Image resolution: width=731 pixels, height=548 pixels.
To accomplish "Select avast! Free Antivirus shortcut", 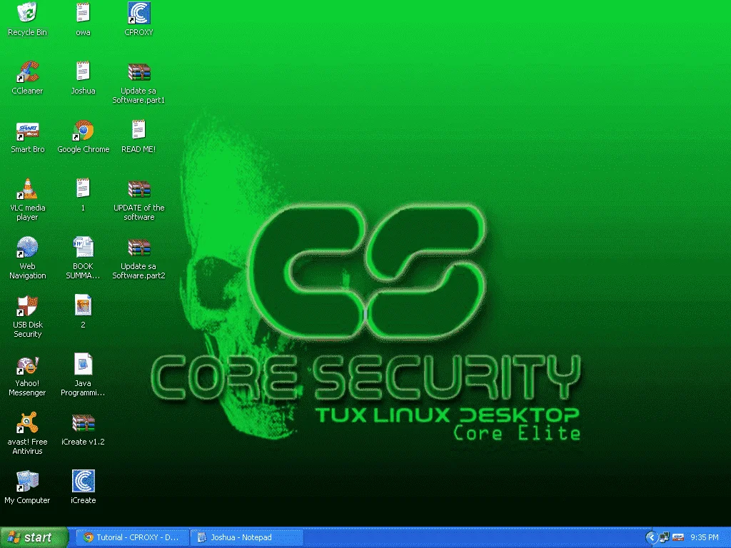I will (27, 422).
